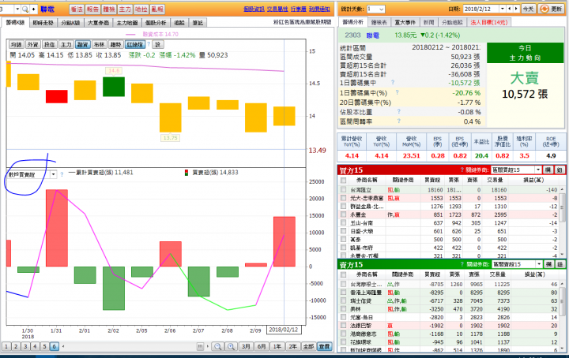
Task: Open the date picker dropdown arrow
Action: (503, 9)
